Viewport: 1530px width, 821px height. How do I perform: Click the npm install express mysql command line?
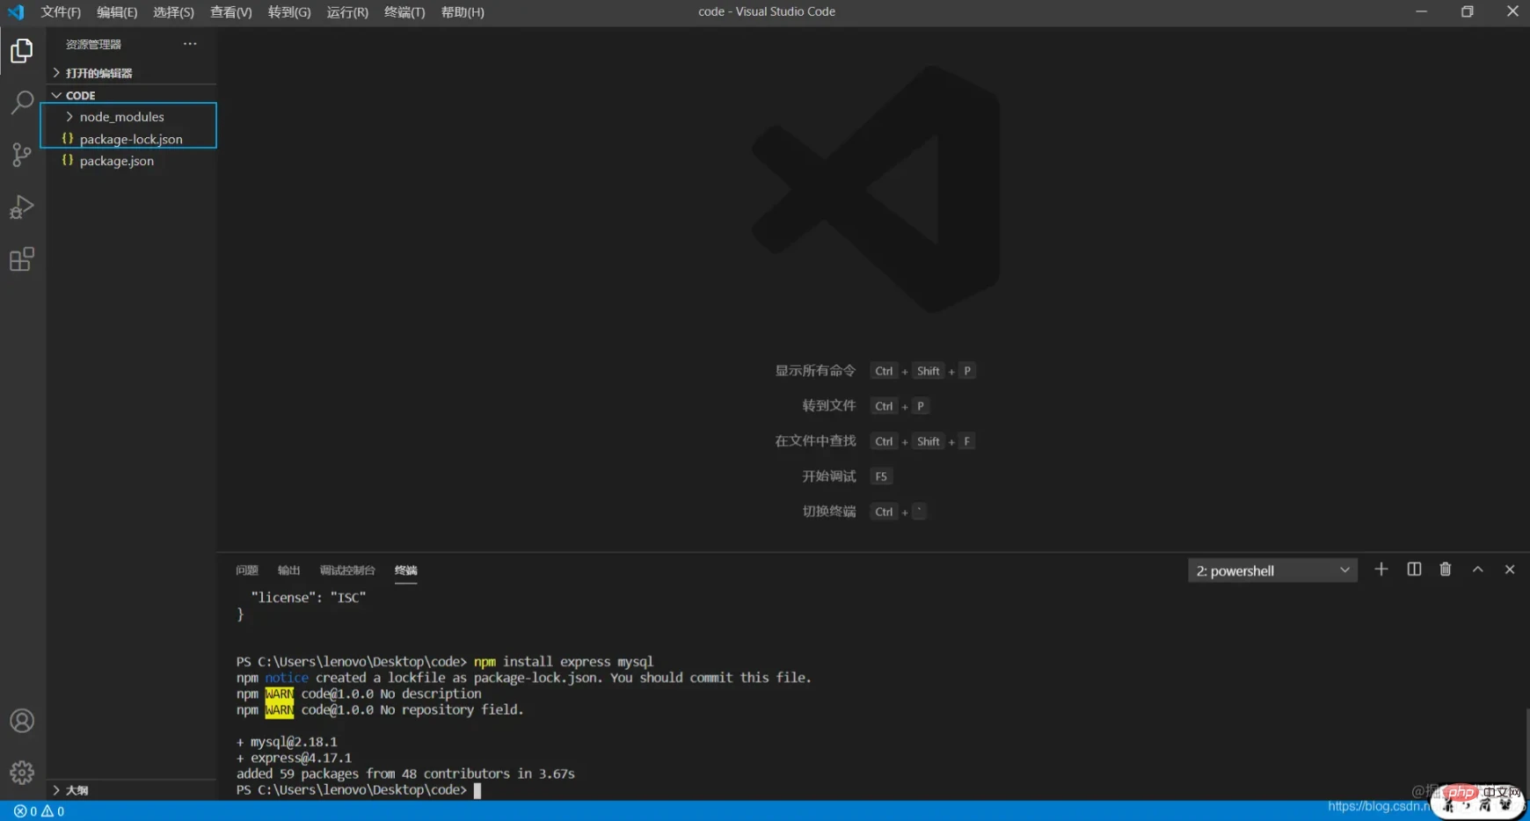(x=445, y=662)
